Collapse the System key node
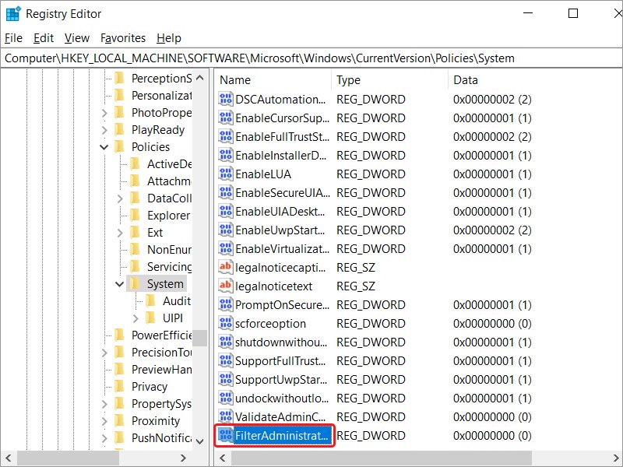The height and width of the screenshot is (467, 623). [120, 284]
